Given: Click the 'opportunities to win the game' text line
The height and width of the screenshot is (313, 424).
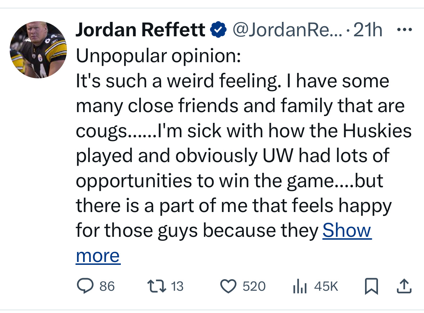Looking at the screenshot, I should (x=205, y=181).
